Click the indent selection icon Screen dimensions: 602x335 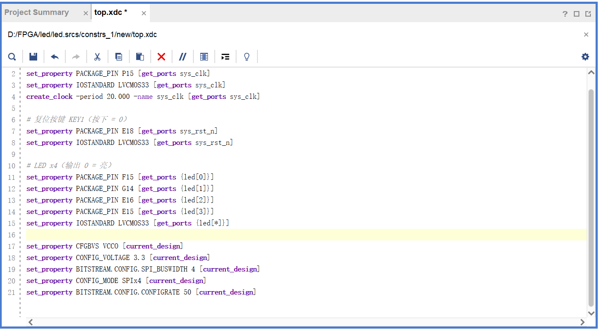(225, 57)
